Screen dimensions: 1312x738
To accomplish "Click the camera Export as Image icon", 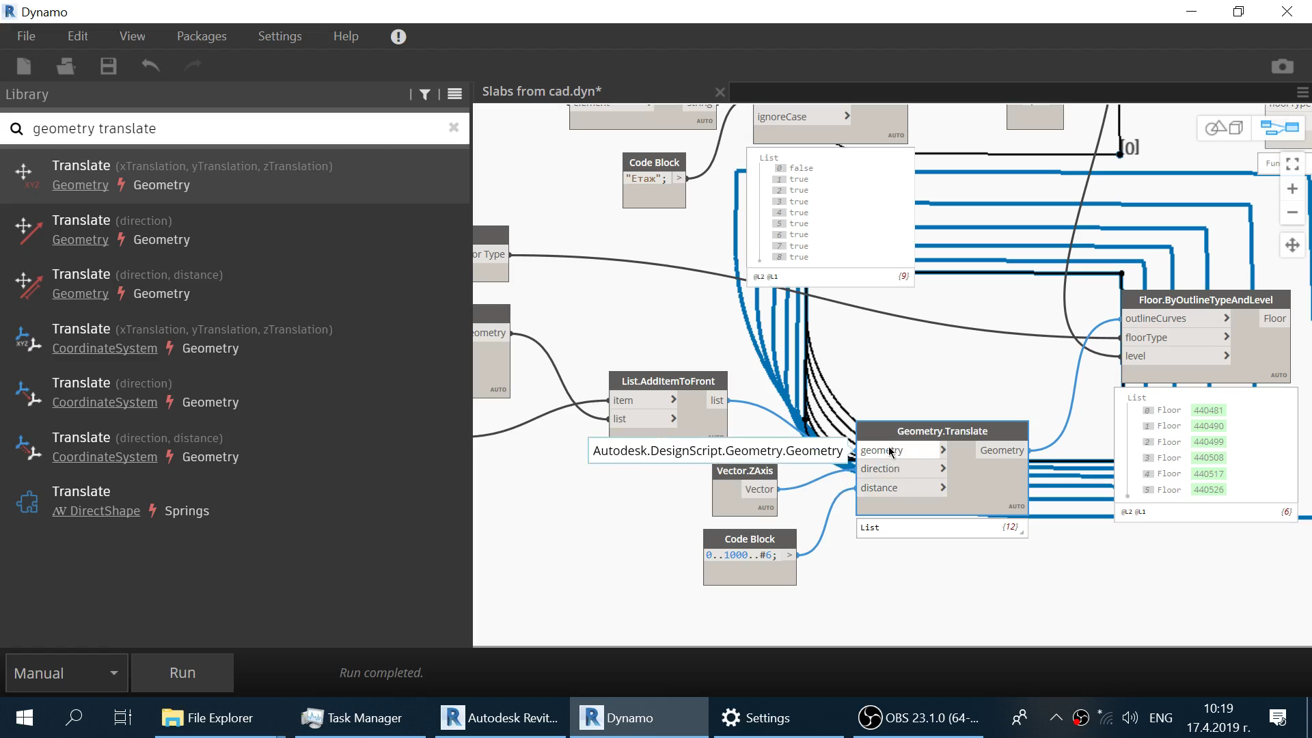I will pos(1282,66).
